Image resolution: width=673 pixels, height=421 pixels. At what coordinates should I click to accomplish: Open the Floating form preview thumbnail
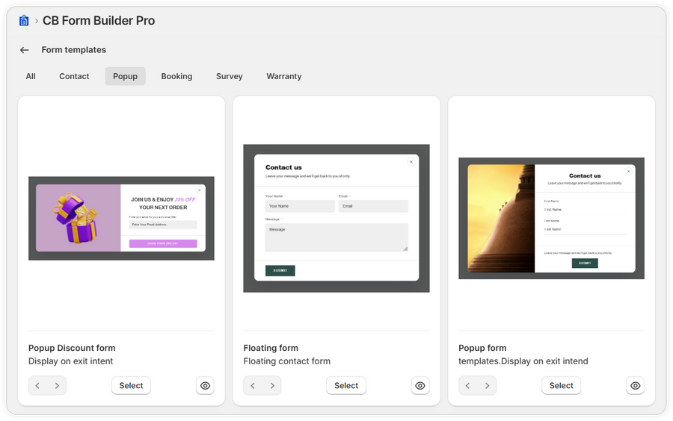(336, 219)
